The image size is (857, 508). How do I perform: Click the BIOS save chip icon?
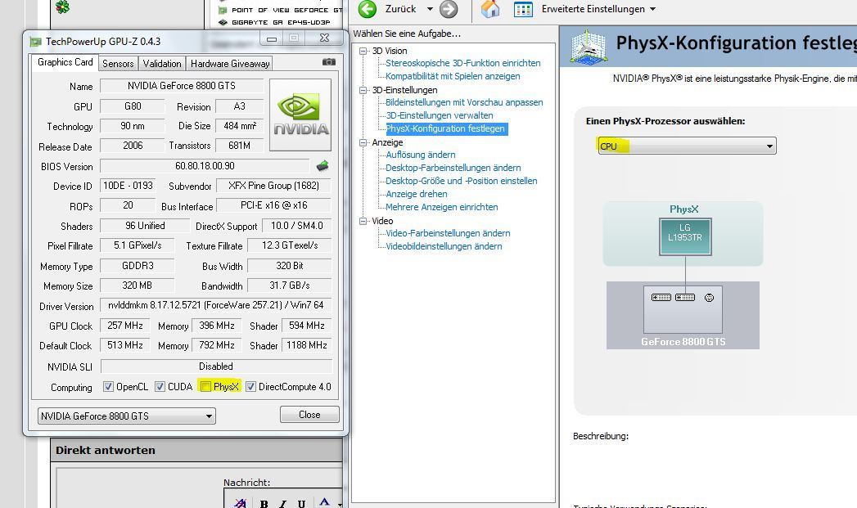[x=323, y=165]
